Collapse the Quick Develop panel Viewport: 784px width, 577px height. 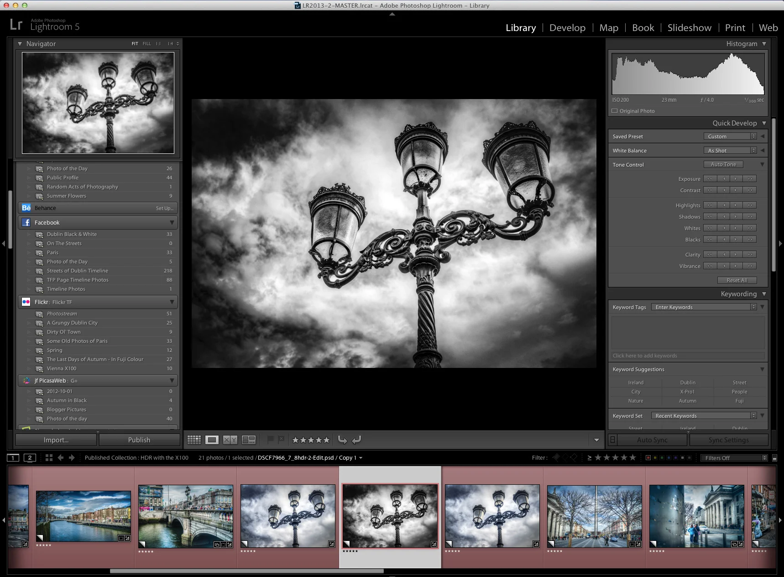[764, 123]
